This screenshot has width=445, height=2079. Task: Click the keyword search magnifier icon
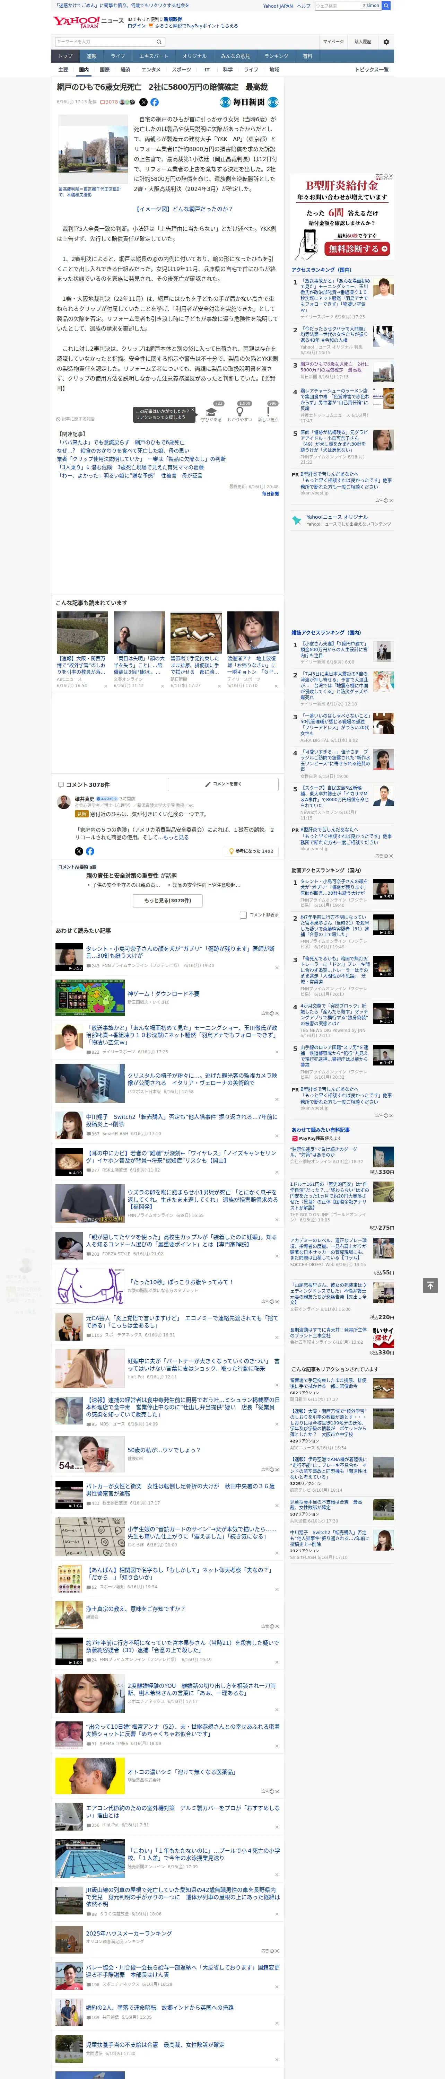(x=159, y=42)
